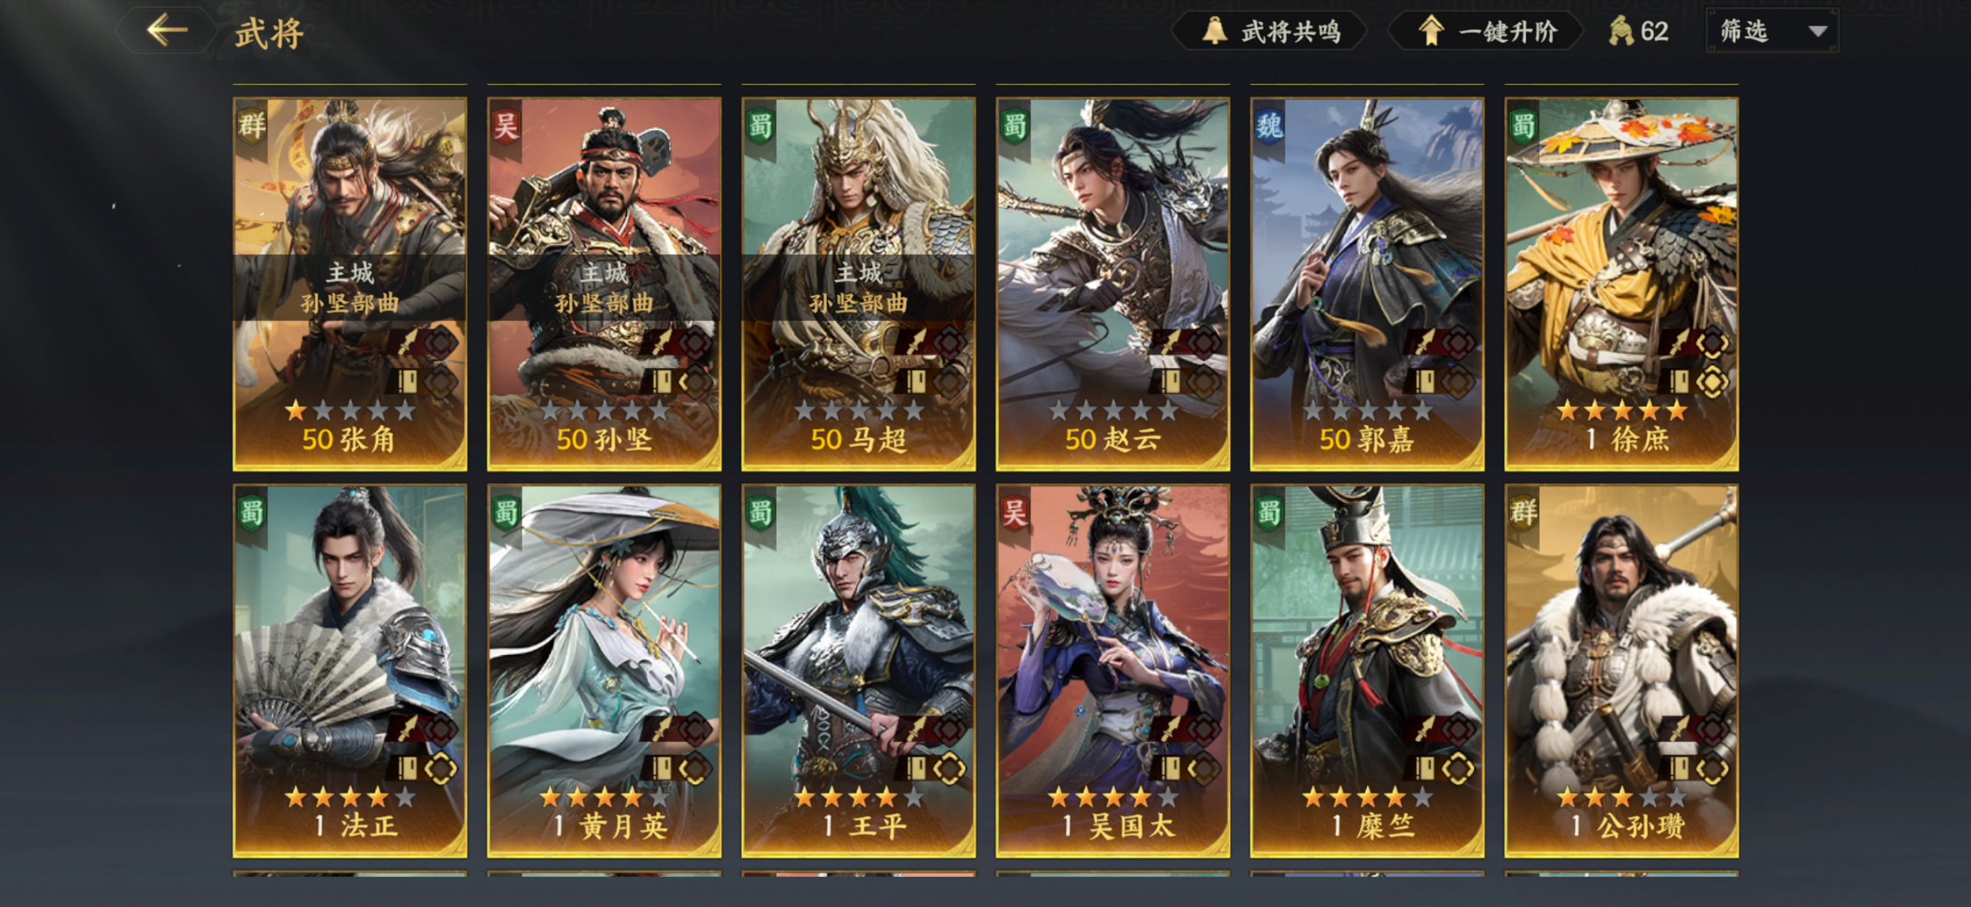The width and height of the screenshot is (1971, 907).
Task: Open the 筛选 filter dropdown
Action: coord(1772,31)
